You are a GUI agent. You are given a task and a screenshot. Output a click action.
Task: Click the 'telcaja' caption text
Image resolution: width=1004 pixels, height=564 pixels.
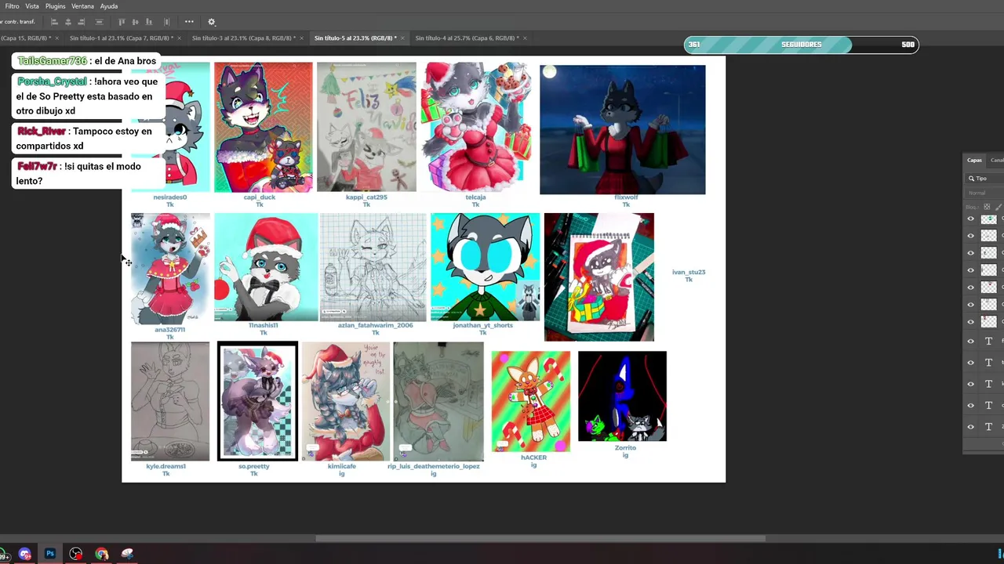pos(475,197)
